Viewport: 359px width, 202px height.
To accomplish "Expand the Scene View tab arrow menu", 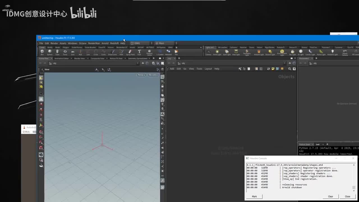I will coord(51,58).
